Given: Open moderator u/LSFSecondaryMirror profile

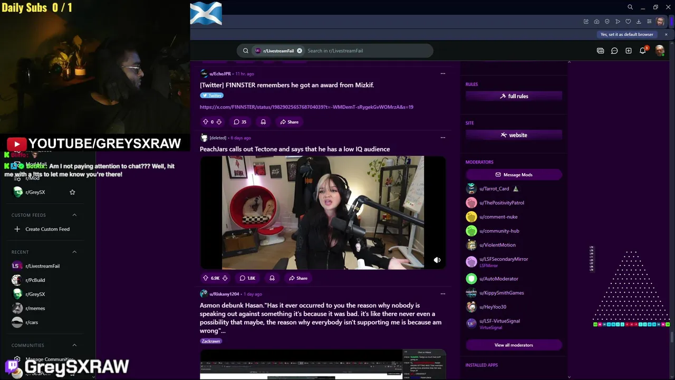Looking at the screenshot, I should (x=504, y=259).
